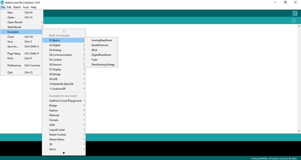The height and width of the screenshot is (160, 301).
Task: Open the BareMinimum example
Action: [x=101, y=45]
